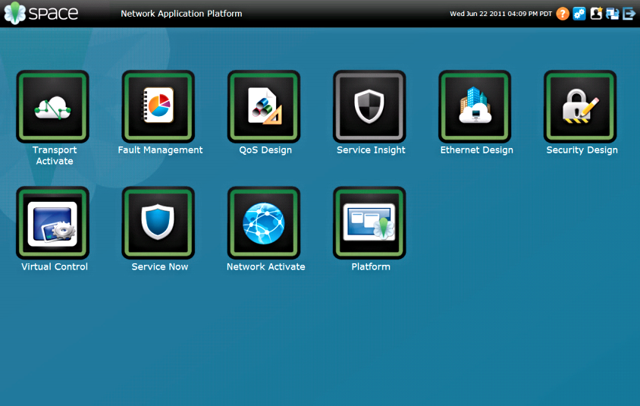
Task: Click the 'Virtual Control' text label
Action: pyautogui.click(x=55, y=266)
